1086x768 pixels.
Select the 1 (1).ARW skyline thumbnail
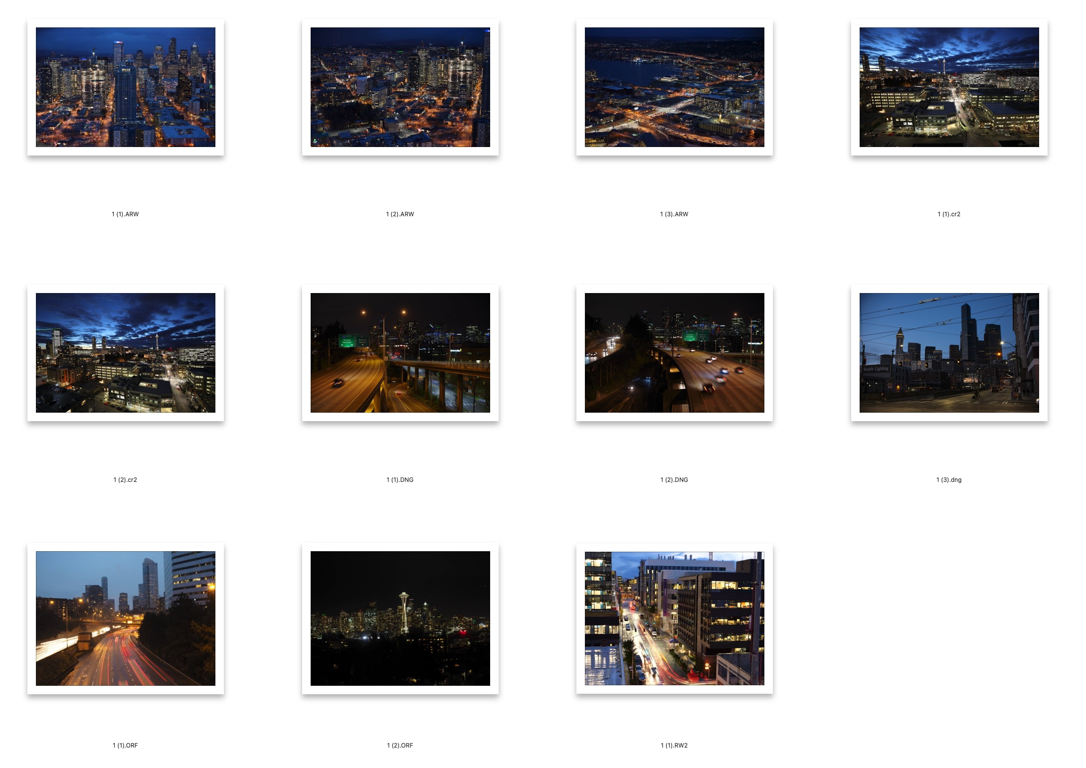click(x=126, y=87)
